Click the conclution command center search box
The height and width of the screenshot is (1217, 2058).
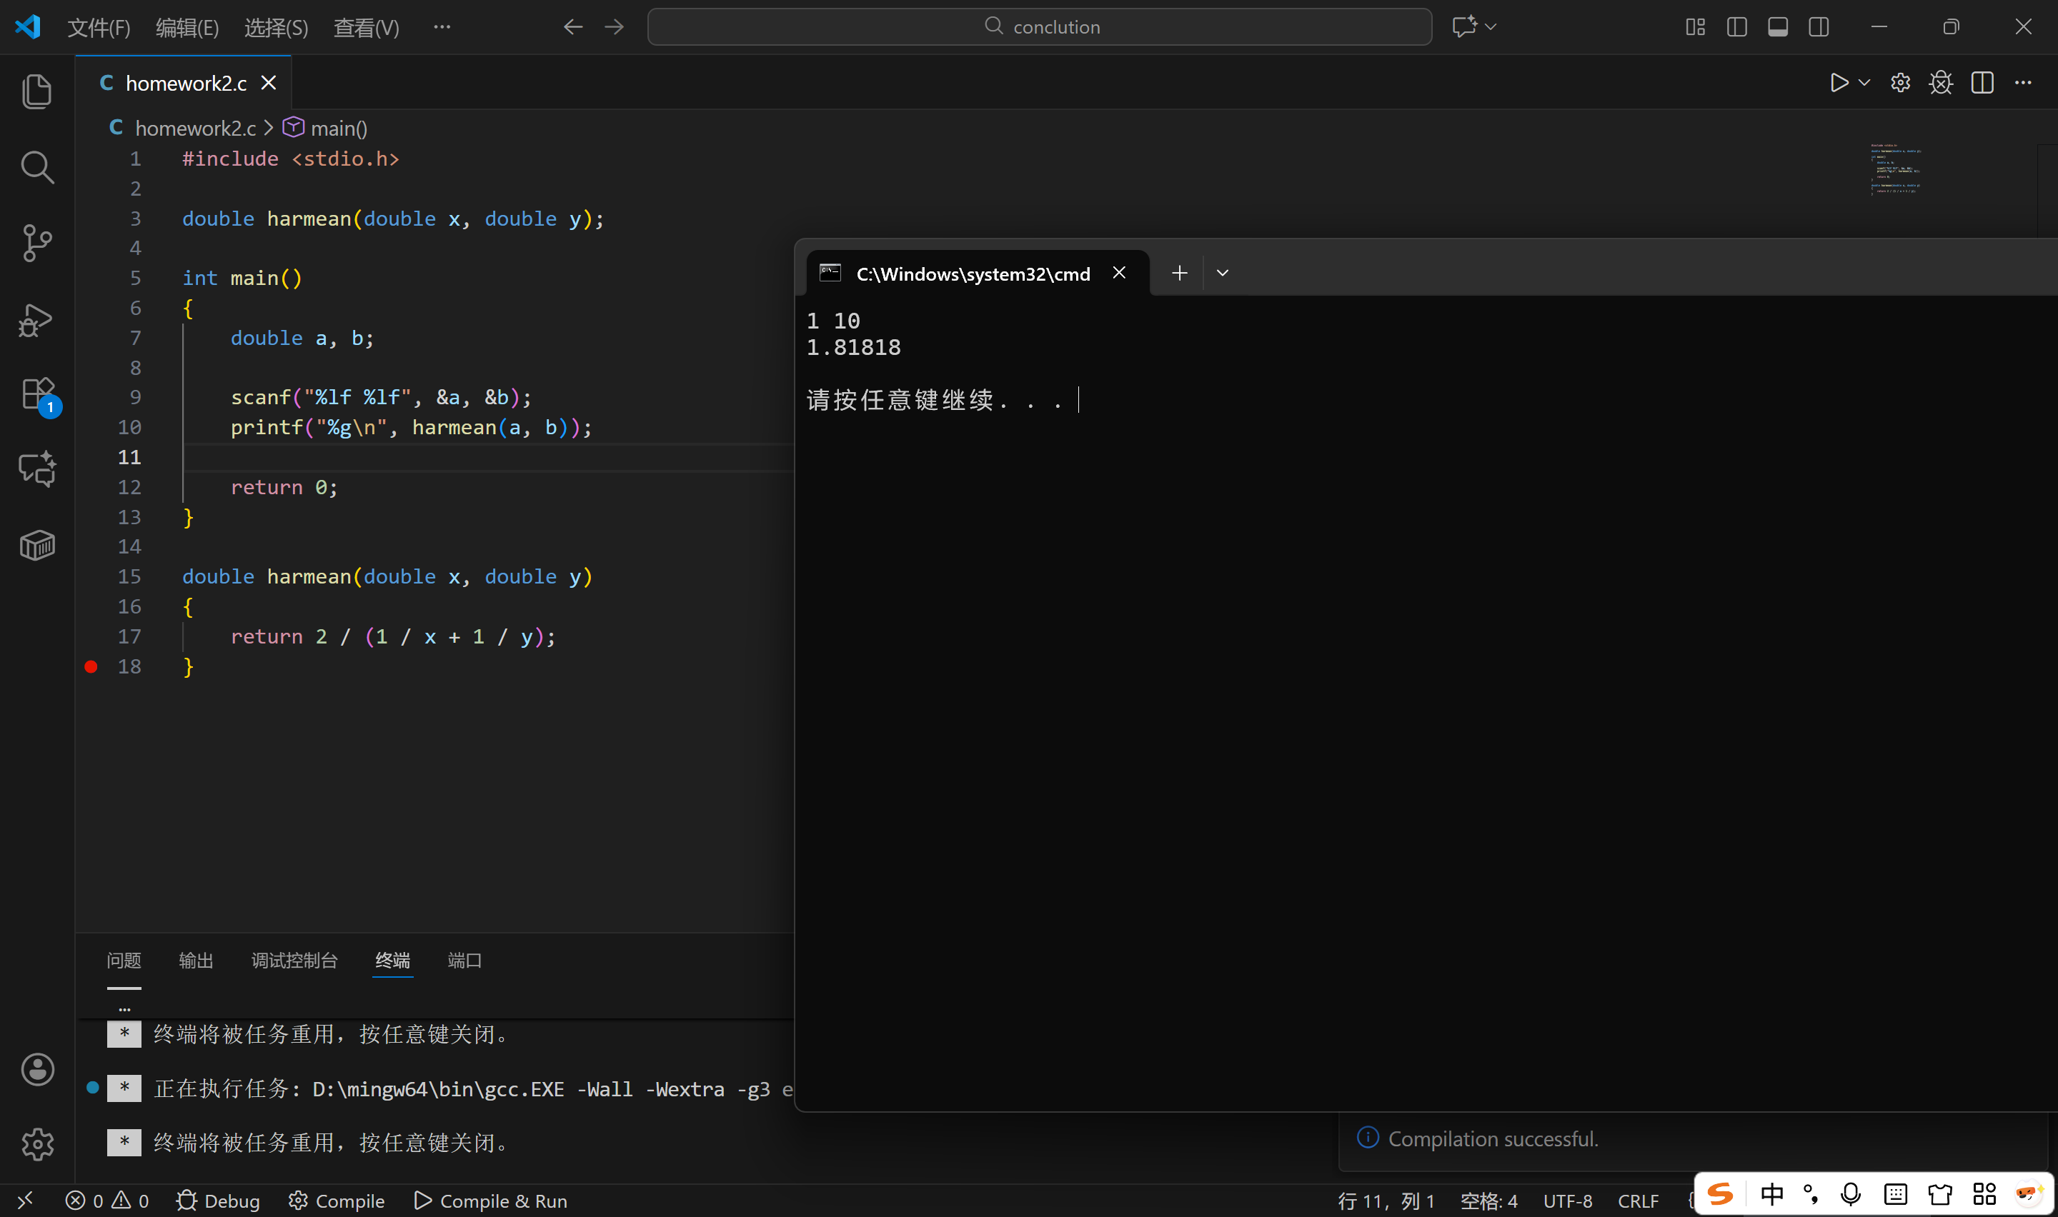(x=1039, y=27)
